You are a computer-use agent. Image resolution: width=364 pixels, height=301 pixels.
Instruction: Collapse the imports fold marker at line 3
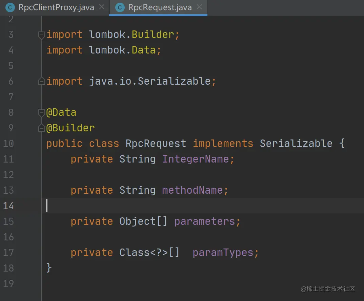42,35
